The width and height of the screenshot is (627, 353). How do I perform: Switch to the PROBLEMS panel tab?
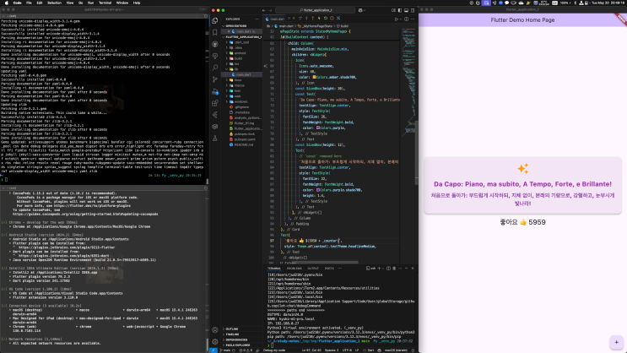point(294,269)
